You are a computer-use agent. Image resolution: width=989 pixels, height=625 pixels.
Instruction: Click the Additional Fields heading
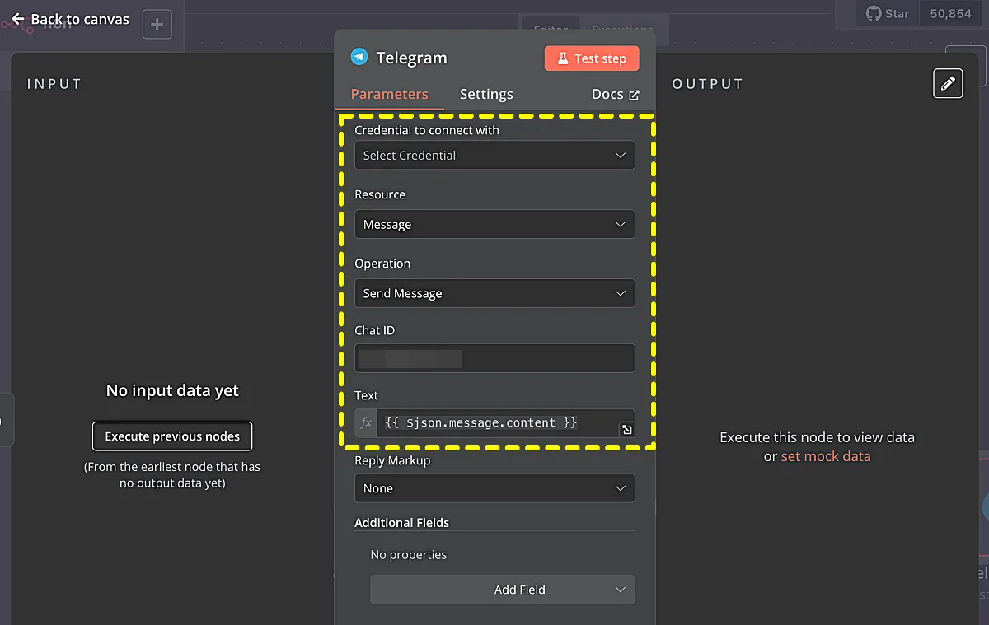pos(401,522)
